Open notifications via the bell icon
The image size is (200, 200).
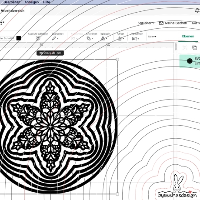[x=197, y=10]
